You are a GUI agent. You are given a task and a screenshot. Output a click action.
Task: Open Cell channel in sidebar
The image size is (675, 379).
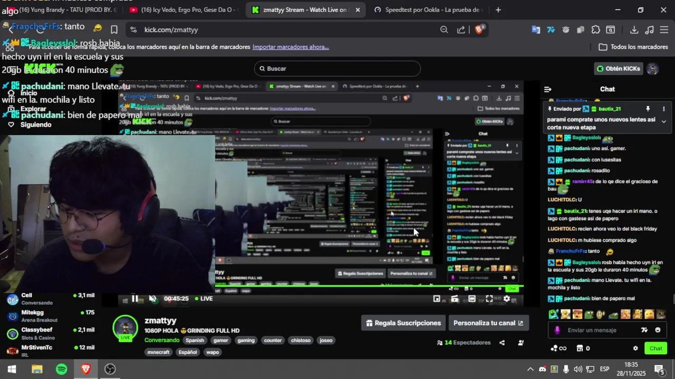(51, 299)
